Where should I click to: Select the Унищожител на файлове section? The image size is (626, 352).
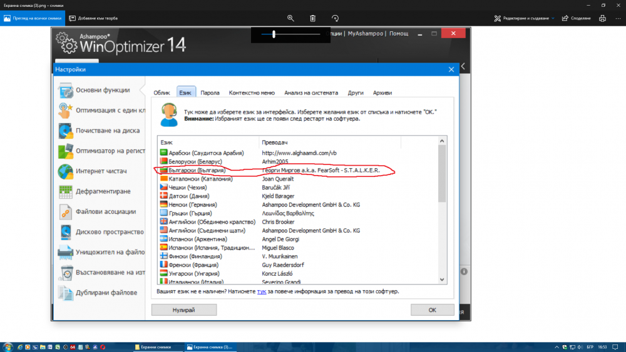click(101, 253)
